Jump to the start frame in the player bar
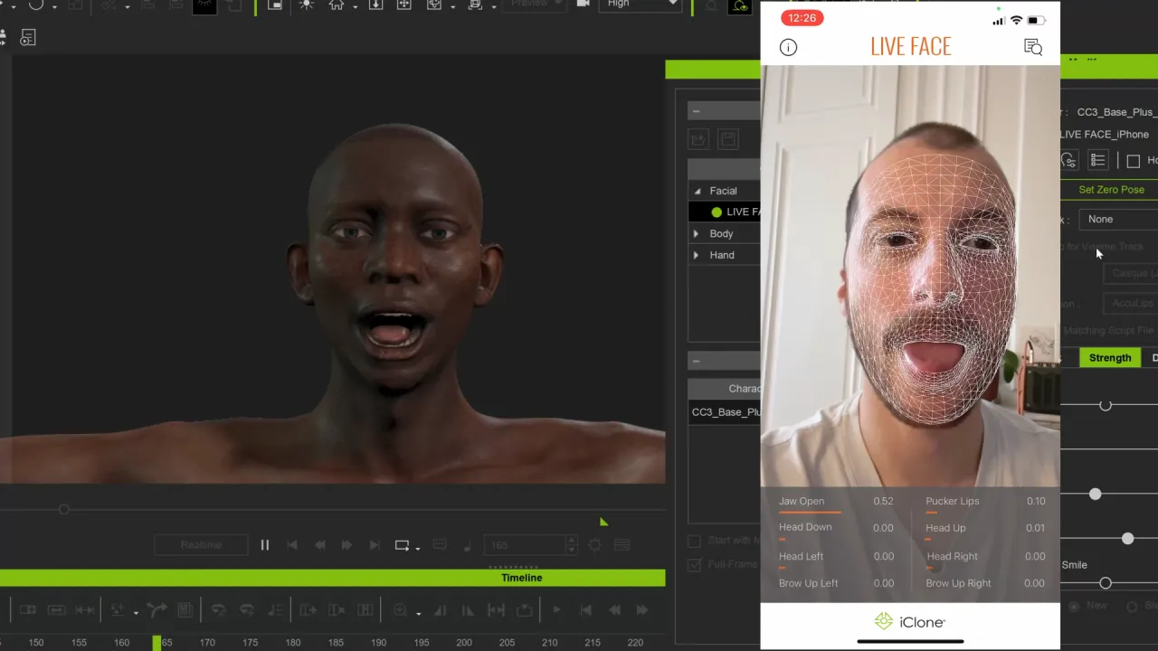Viewport: 1158px width, 651px height. (x=292, y=545)
